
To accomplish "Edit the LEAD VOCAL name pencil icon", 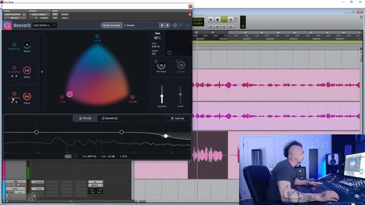I will pyautogui.click(x=54, y=25).
